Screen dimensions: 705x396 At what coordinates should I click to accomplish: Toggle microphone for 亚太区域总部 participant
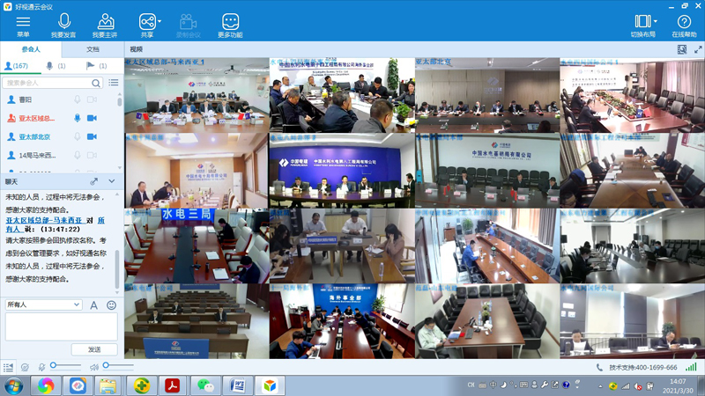tap(78, 118)
